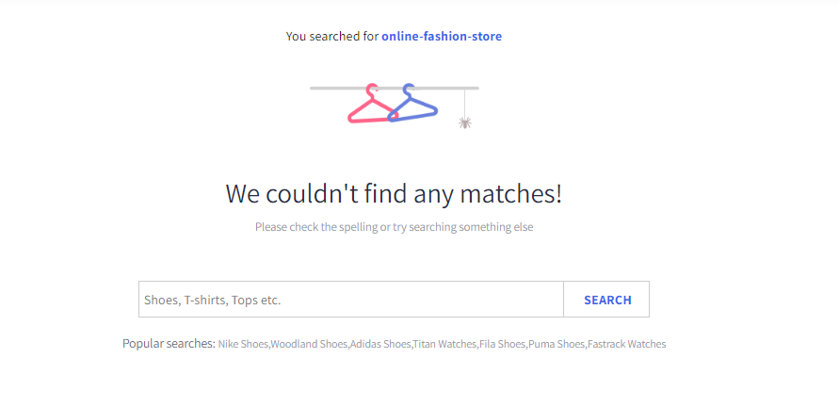Click the 'Please check the spelling' hint text

tap(394, 227)
